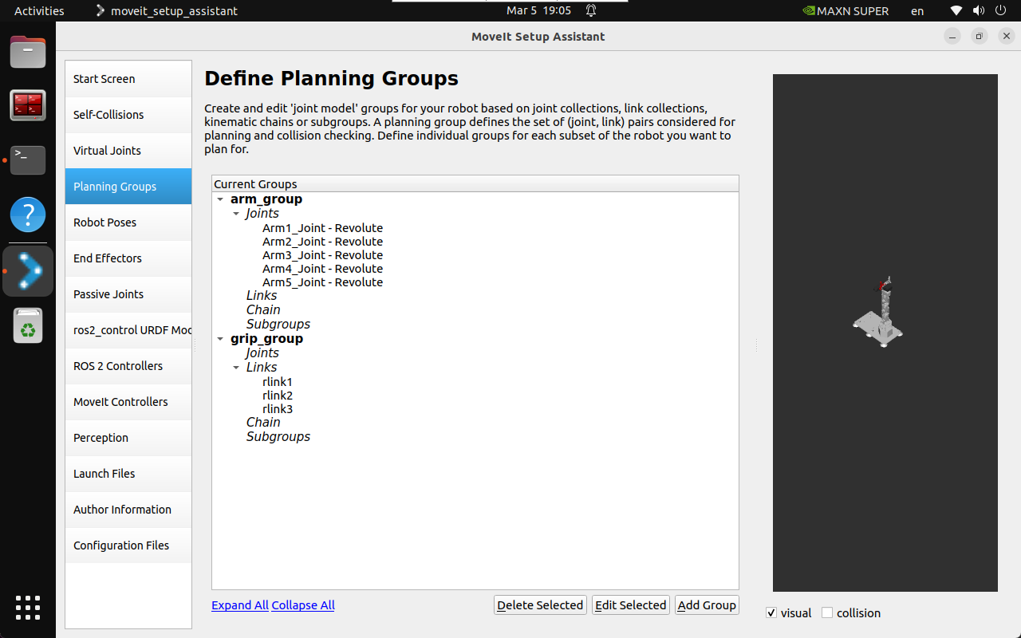Open the Passive Joints step
1021x638 pixels.
click(128, 294)
